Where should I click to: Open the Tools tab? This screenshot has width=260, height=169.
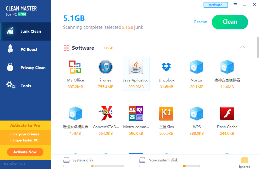point(25,86)
